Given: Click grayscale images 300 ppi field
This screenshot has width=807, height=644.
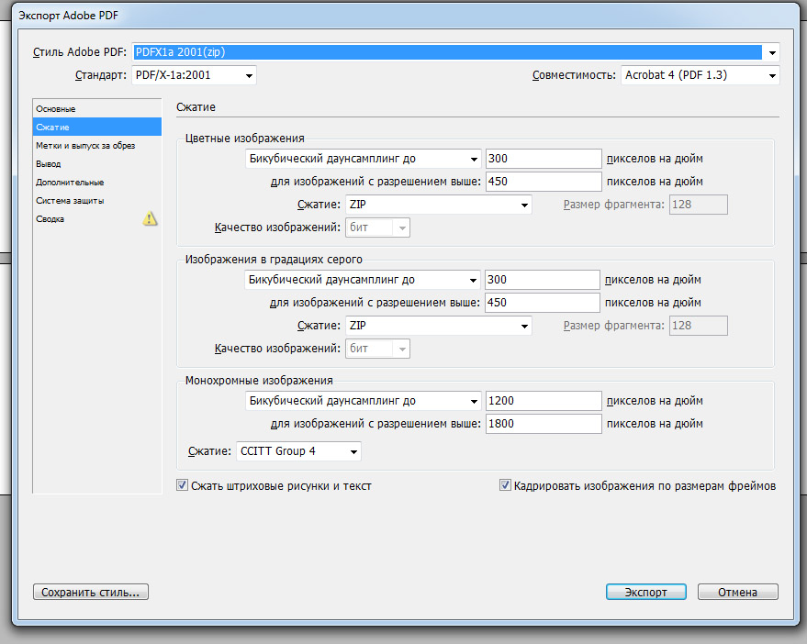Looking at the screenshot, I should pos(542,280).
